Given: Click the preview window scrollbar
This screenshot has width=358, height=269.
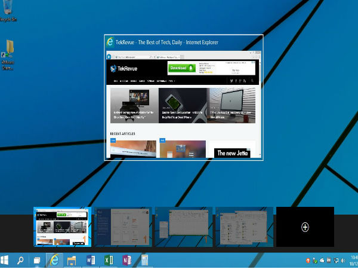Looking at the screenshot, I should click(260, 110).
